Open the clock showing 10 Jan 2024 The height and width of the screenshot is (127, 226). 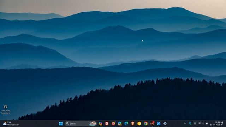215,123
